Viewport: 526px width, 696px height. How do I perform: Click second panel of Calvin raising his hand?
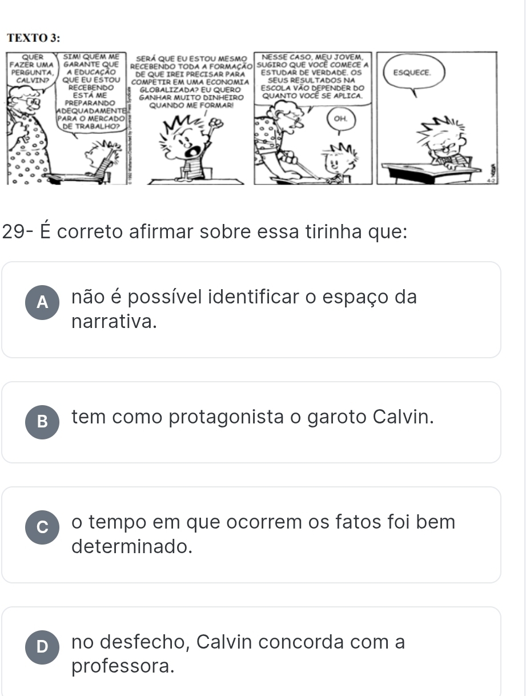point(190,118)
